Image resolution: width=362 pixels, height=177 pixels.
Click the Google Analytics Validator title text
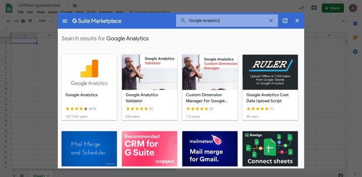(x=142, y=98)
